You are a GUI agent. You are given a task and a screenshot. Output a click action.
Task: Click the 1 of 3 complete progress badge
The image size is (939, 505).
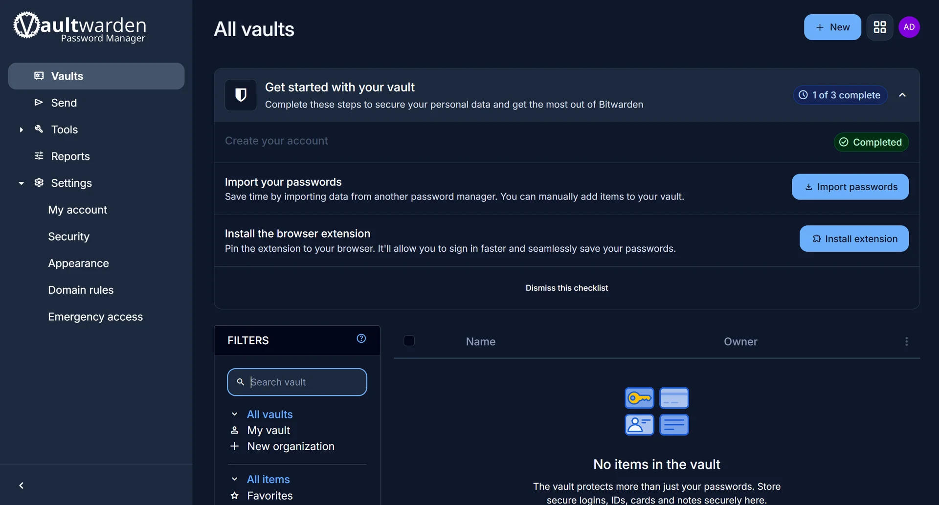(840, 95)
